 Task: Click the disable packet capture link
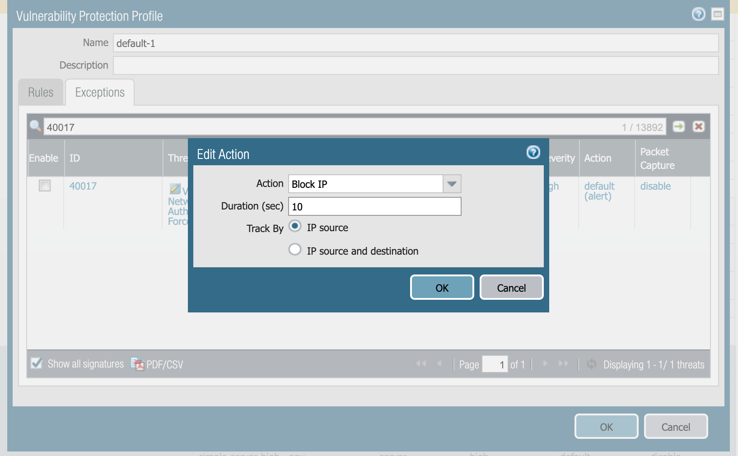(x=655, y=186)
